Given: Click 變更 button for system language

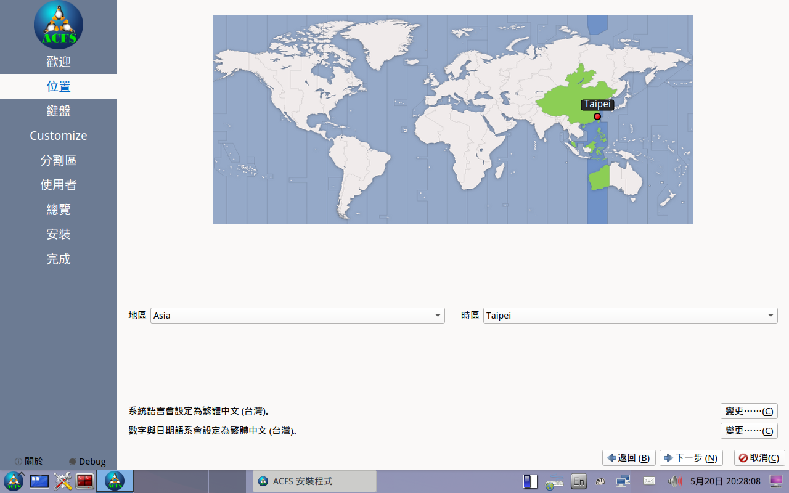Looking at the screenshot, I should (749, 411).
